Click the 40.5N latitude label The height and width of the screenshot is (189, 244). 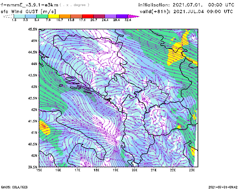(x=33, y=144)
